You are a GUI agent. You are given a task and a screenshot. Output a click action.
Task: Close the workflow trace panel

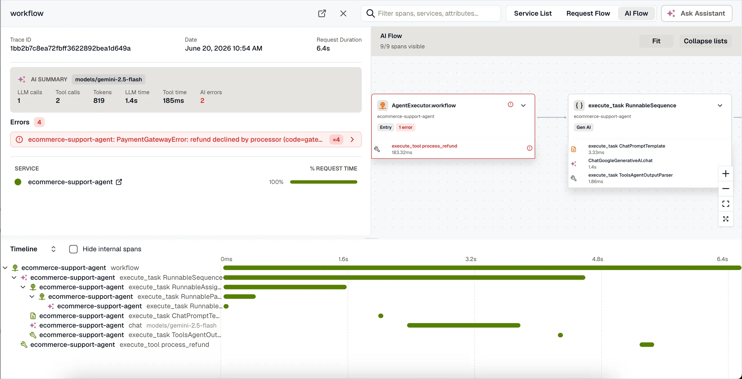343,13
